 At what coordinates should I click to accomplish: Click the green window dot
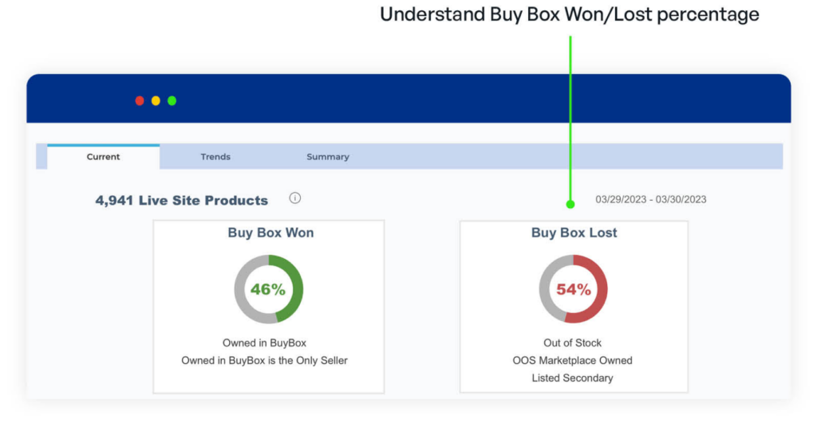coord(172,101)
